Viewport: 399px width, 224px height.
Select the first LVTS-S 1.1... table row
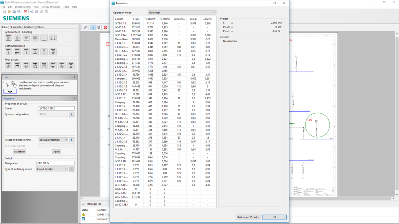tap(165, 24)
